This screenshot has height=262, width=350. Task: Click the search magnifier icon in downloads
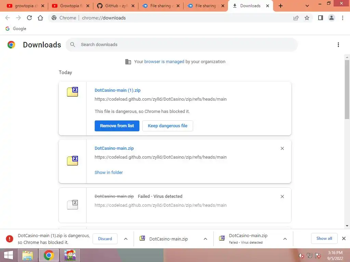[72, 45]
